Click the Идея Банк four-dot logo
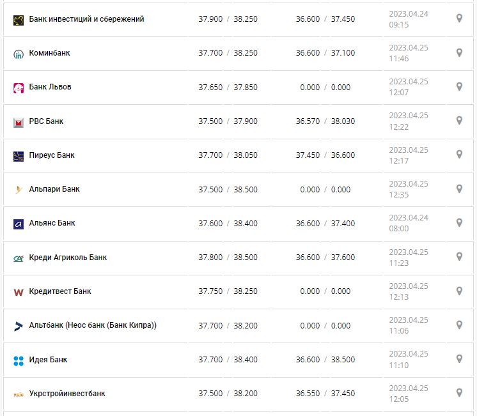 point(19,360)
